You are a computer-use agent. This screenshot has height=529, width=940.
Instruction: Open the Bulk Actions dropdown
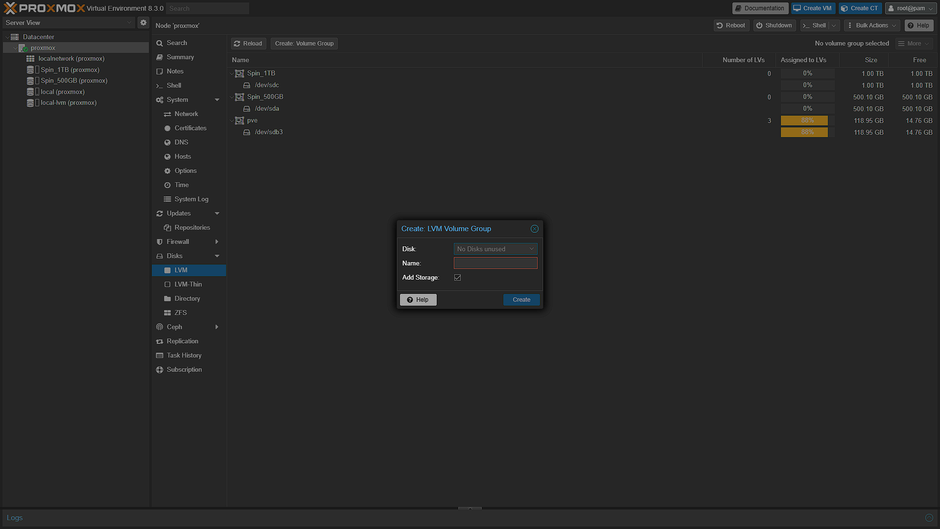[x=873, y=25]
